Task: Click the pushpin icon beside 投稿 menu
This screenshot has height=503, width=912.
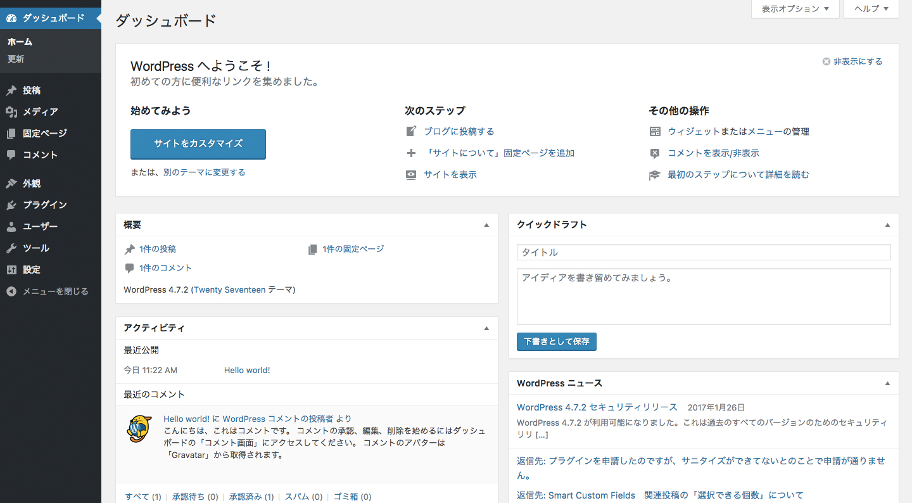Action: 11,91
